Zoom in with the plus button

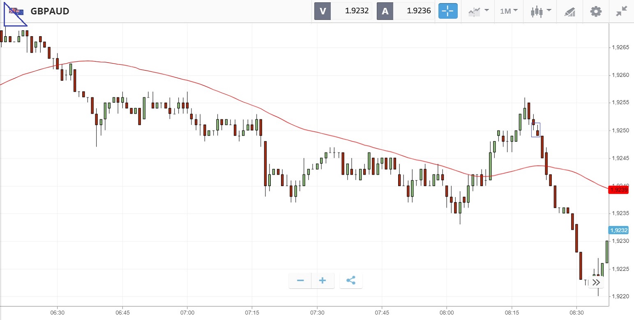(x=323, y=281)
